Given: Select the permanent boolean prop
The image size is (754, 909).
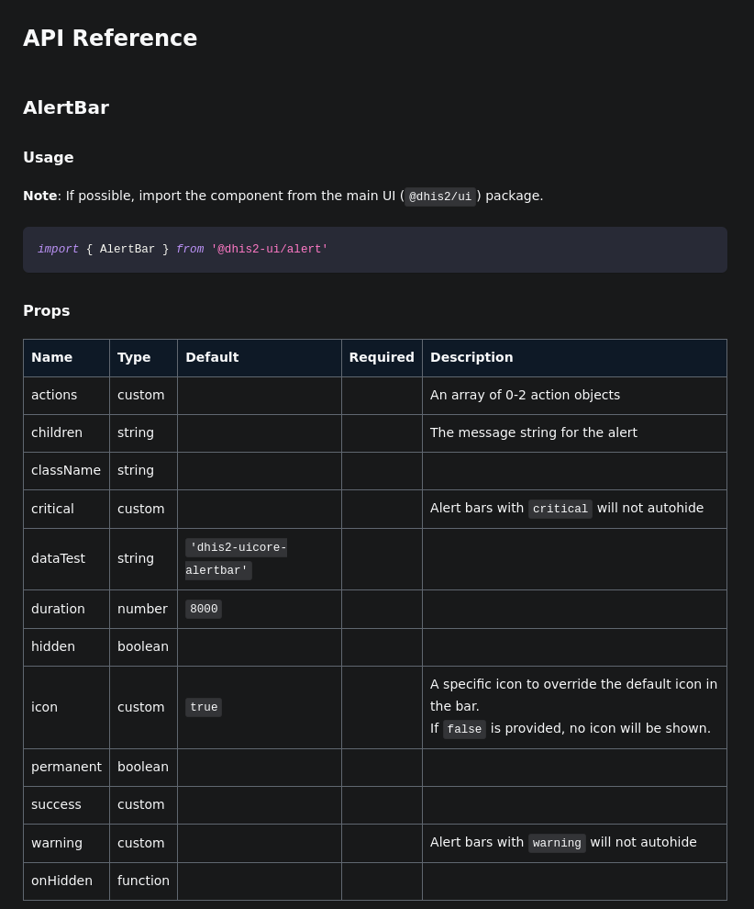Looking at the screenshot, I should (x=66, y=767).
